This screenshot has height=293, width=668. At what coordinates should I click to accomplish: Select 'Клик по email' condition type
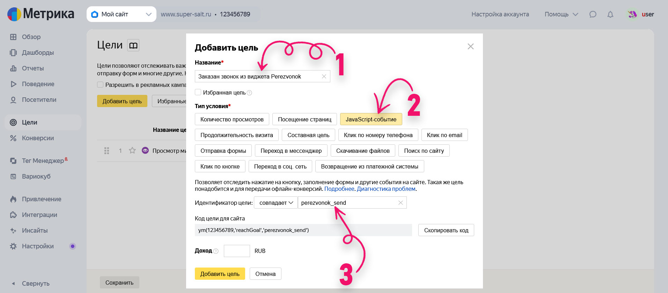click(445, 135)
